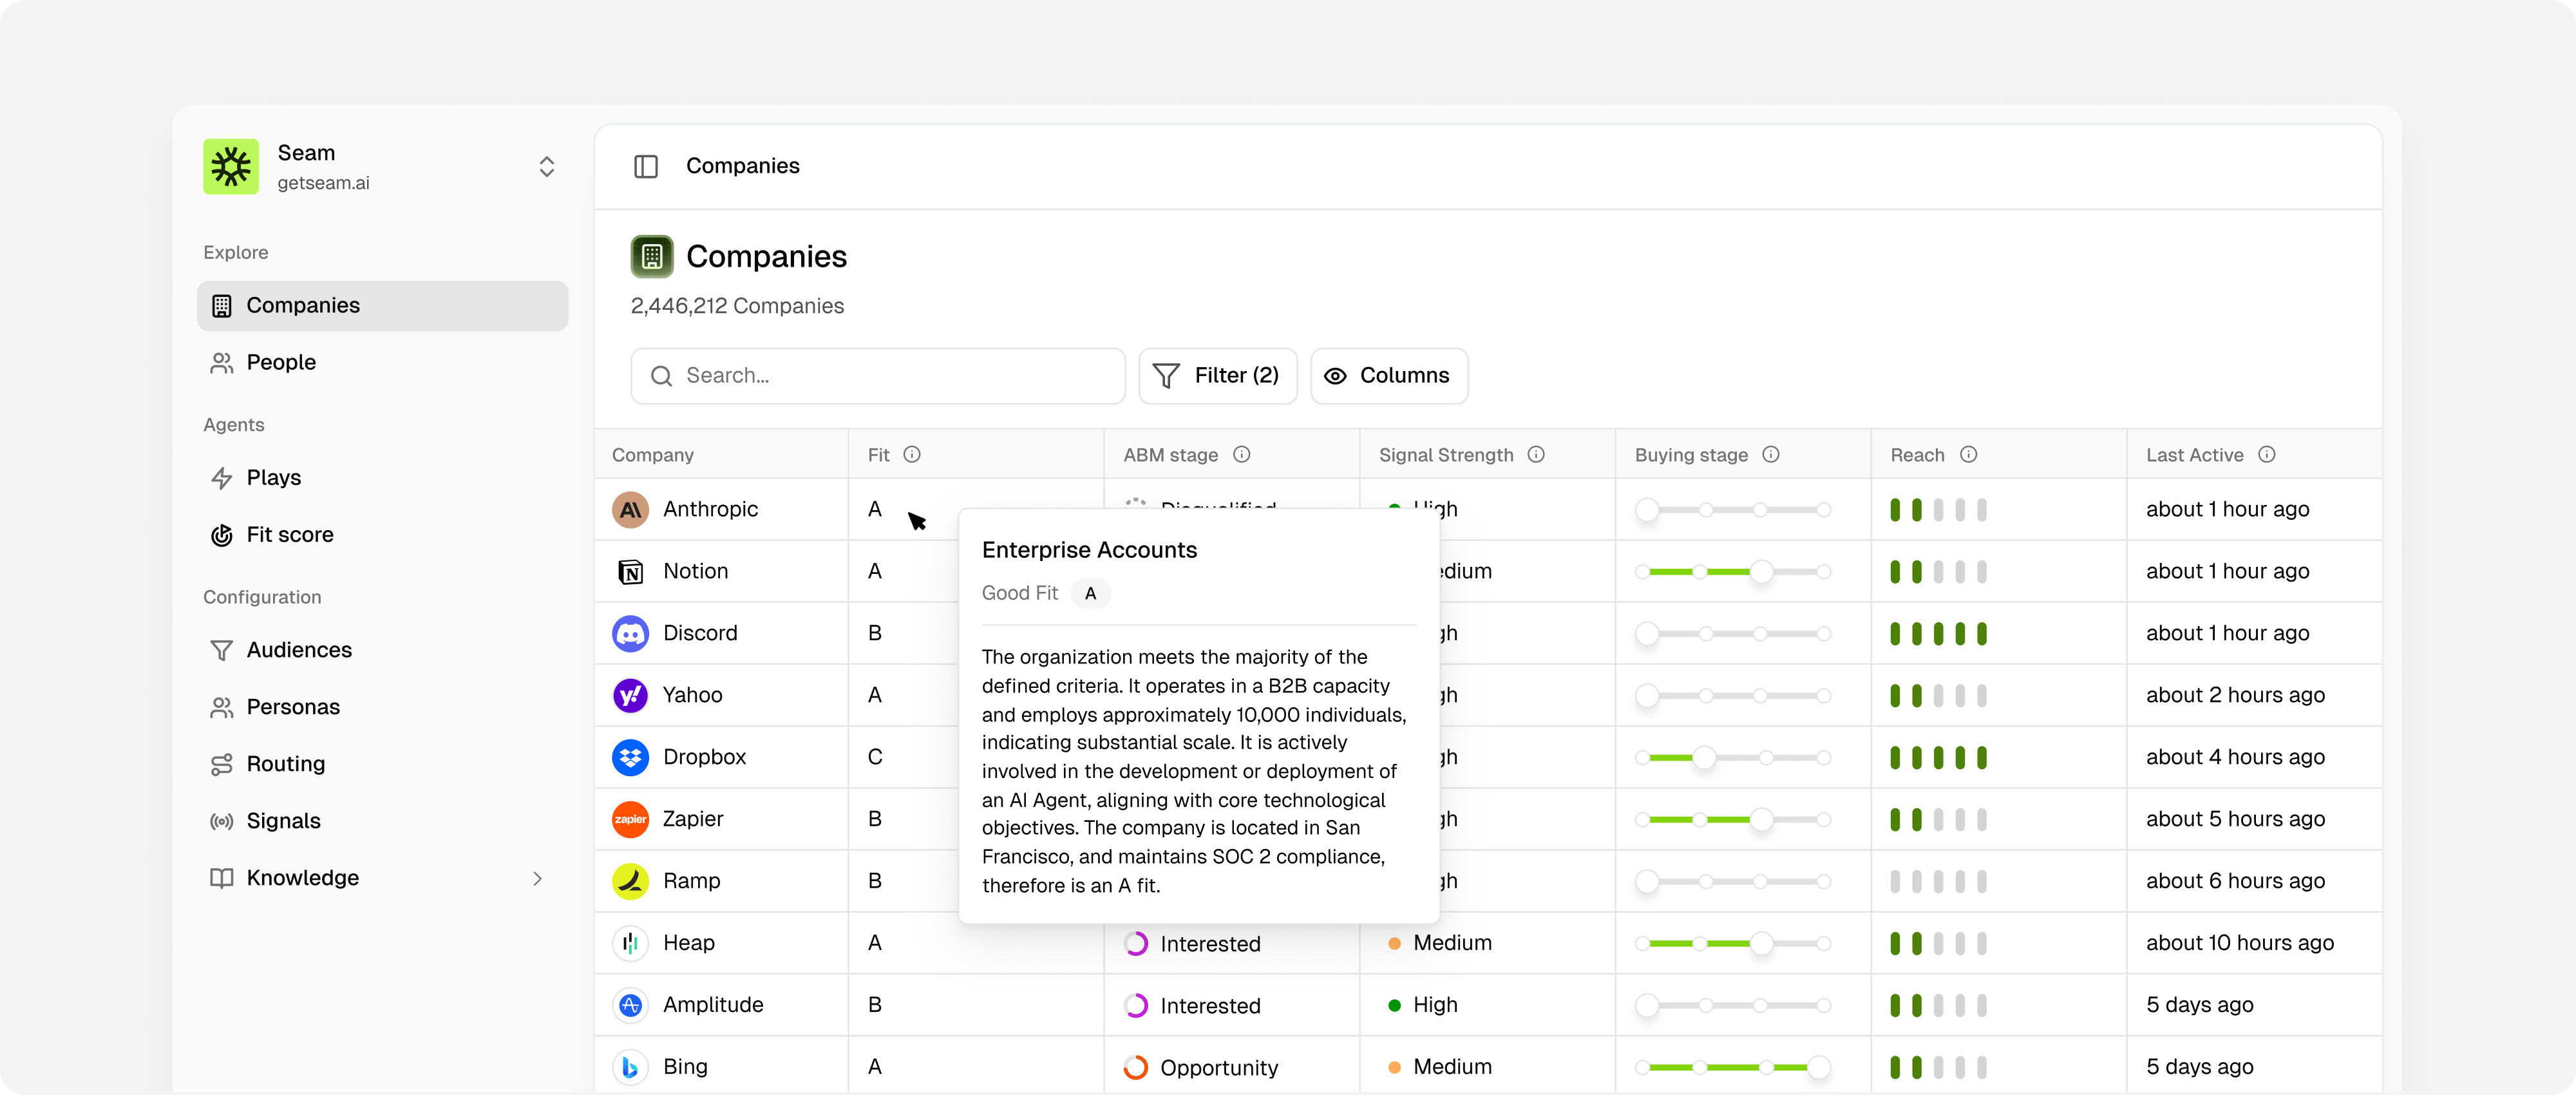Click the Medium signal strength for Heap

1440,943
